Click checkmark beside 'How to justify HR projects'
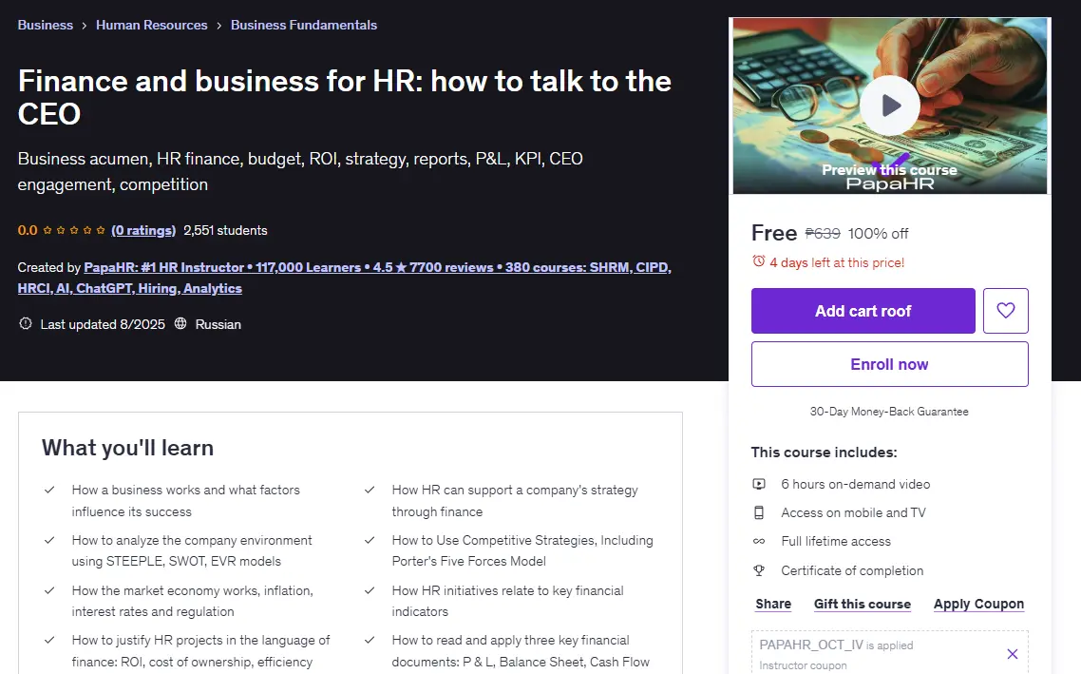 (x=49, y=640)
